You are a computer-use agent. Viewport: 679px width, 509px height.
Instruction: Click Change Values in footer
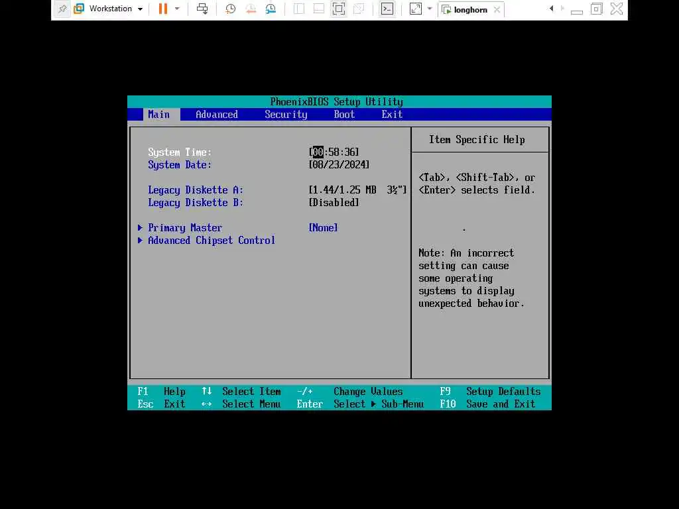[x=368, y=391]
